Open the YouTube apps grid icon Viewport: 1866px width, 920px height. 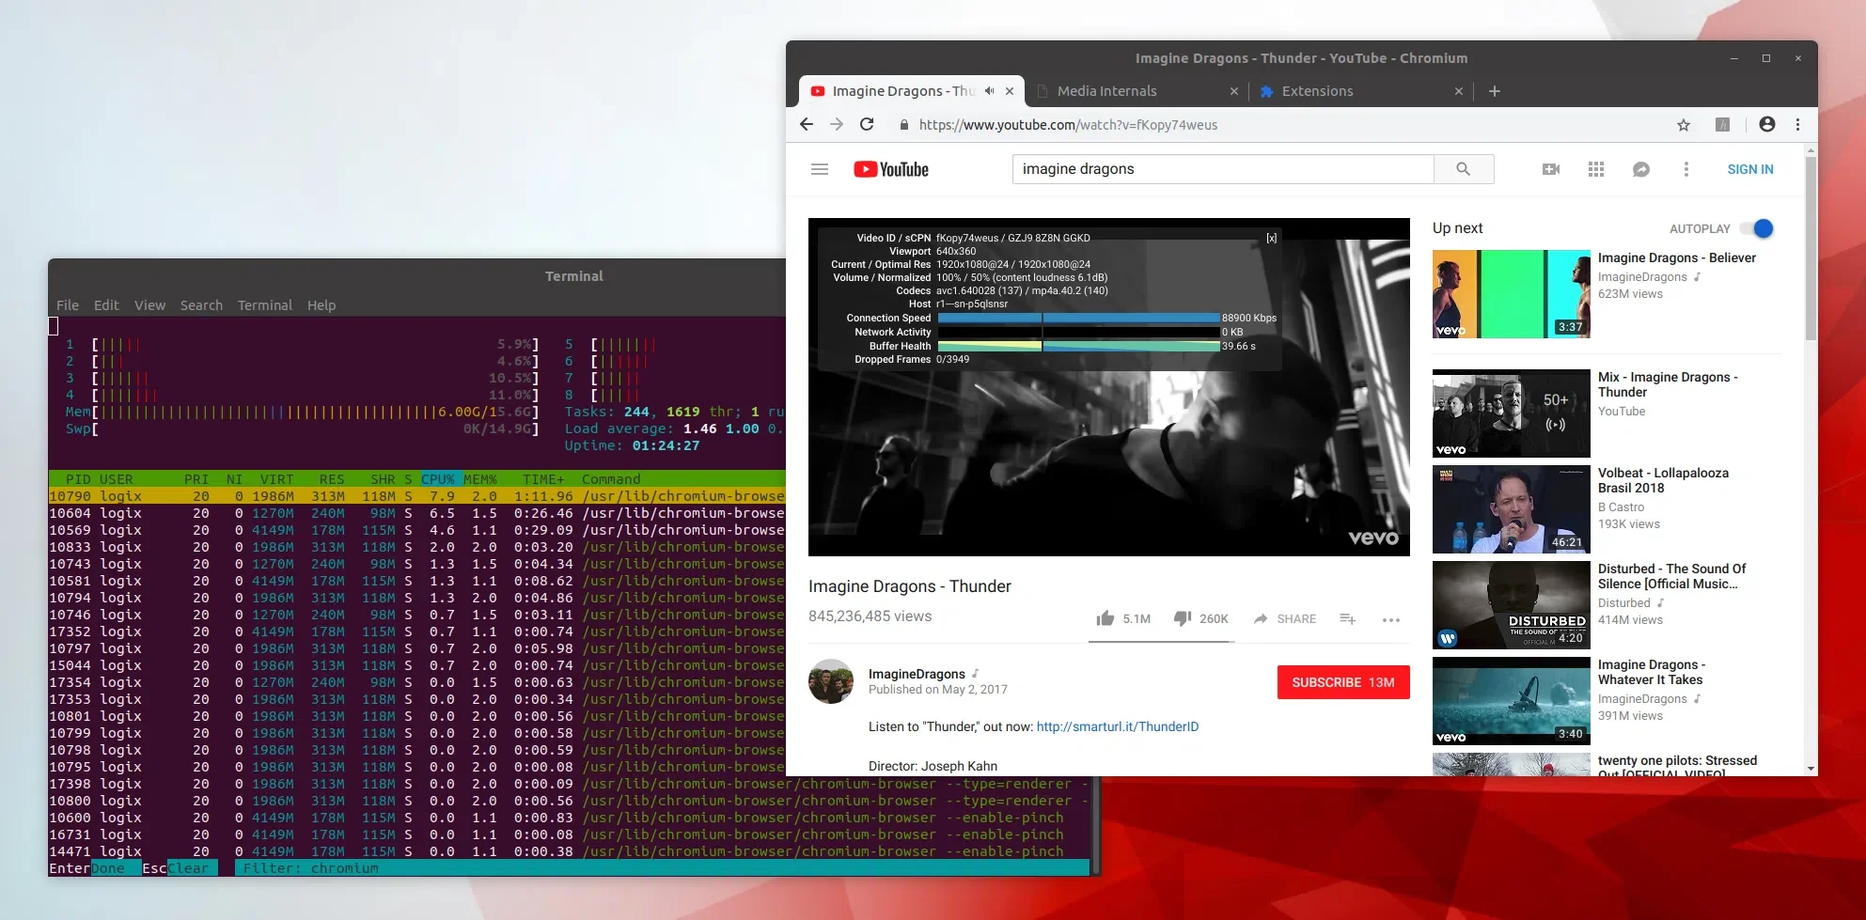(x=1596, y=169)
